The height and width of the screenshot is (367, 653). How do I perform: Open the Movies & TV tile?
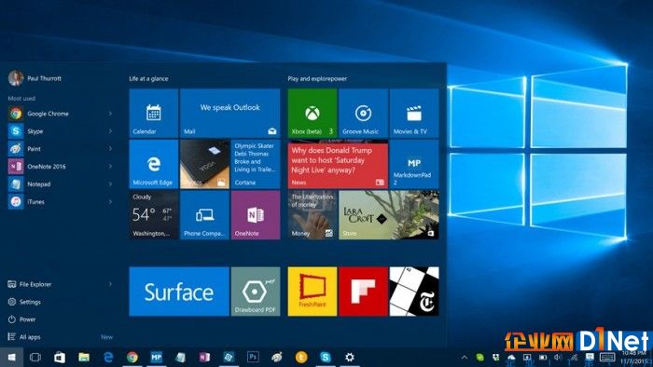click(414, 113)
